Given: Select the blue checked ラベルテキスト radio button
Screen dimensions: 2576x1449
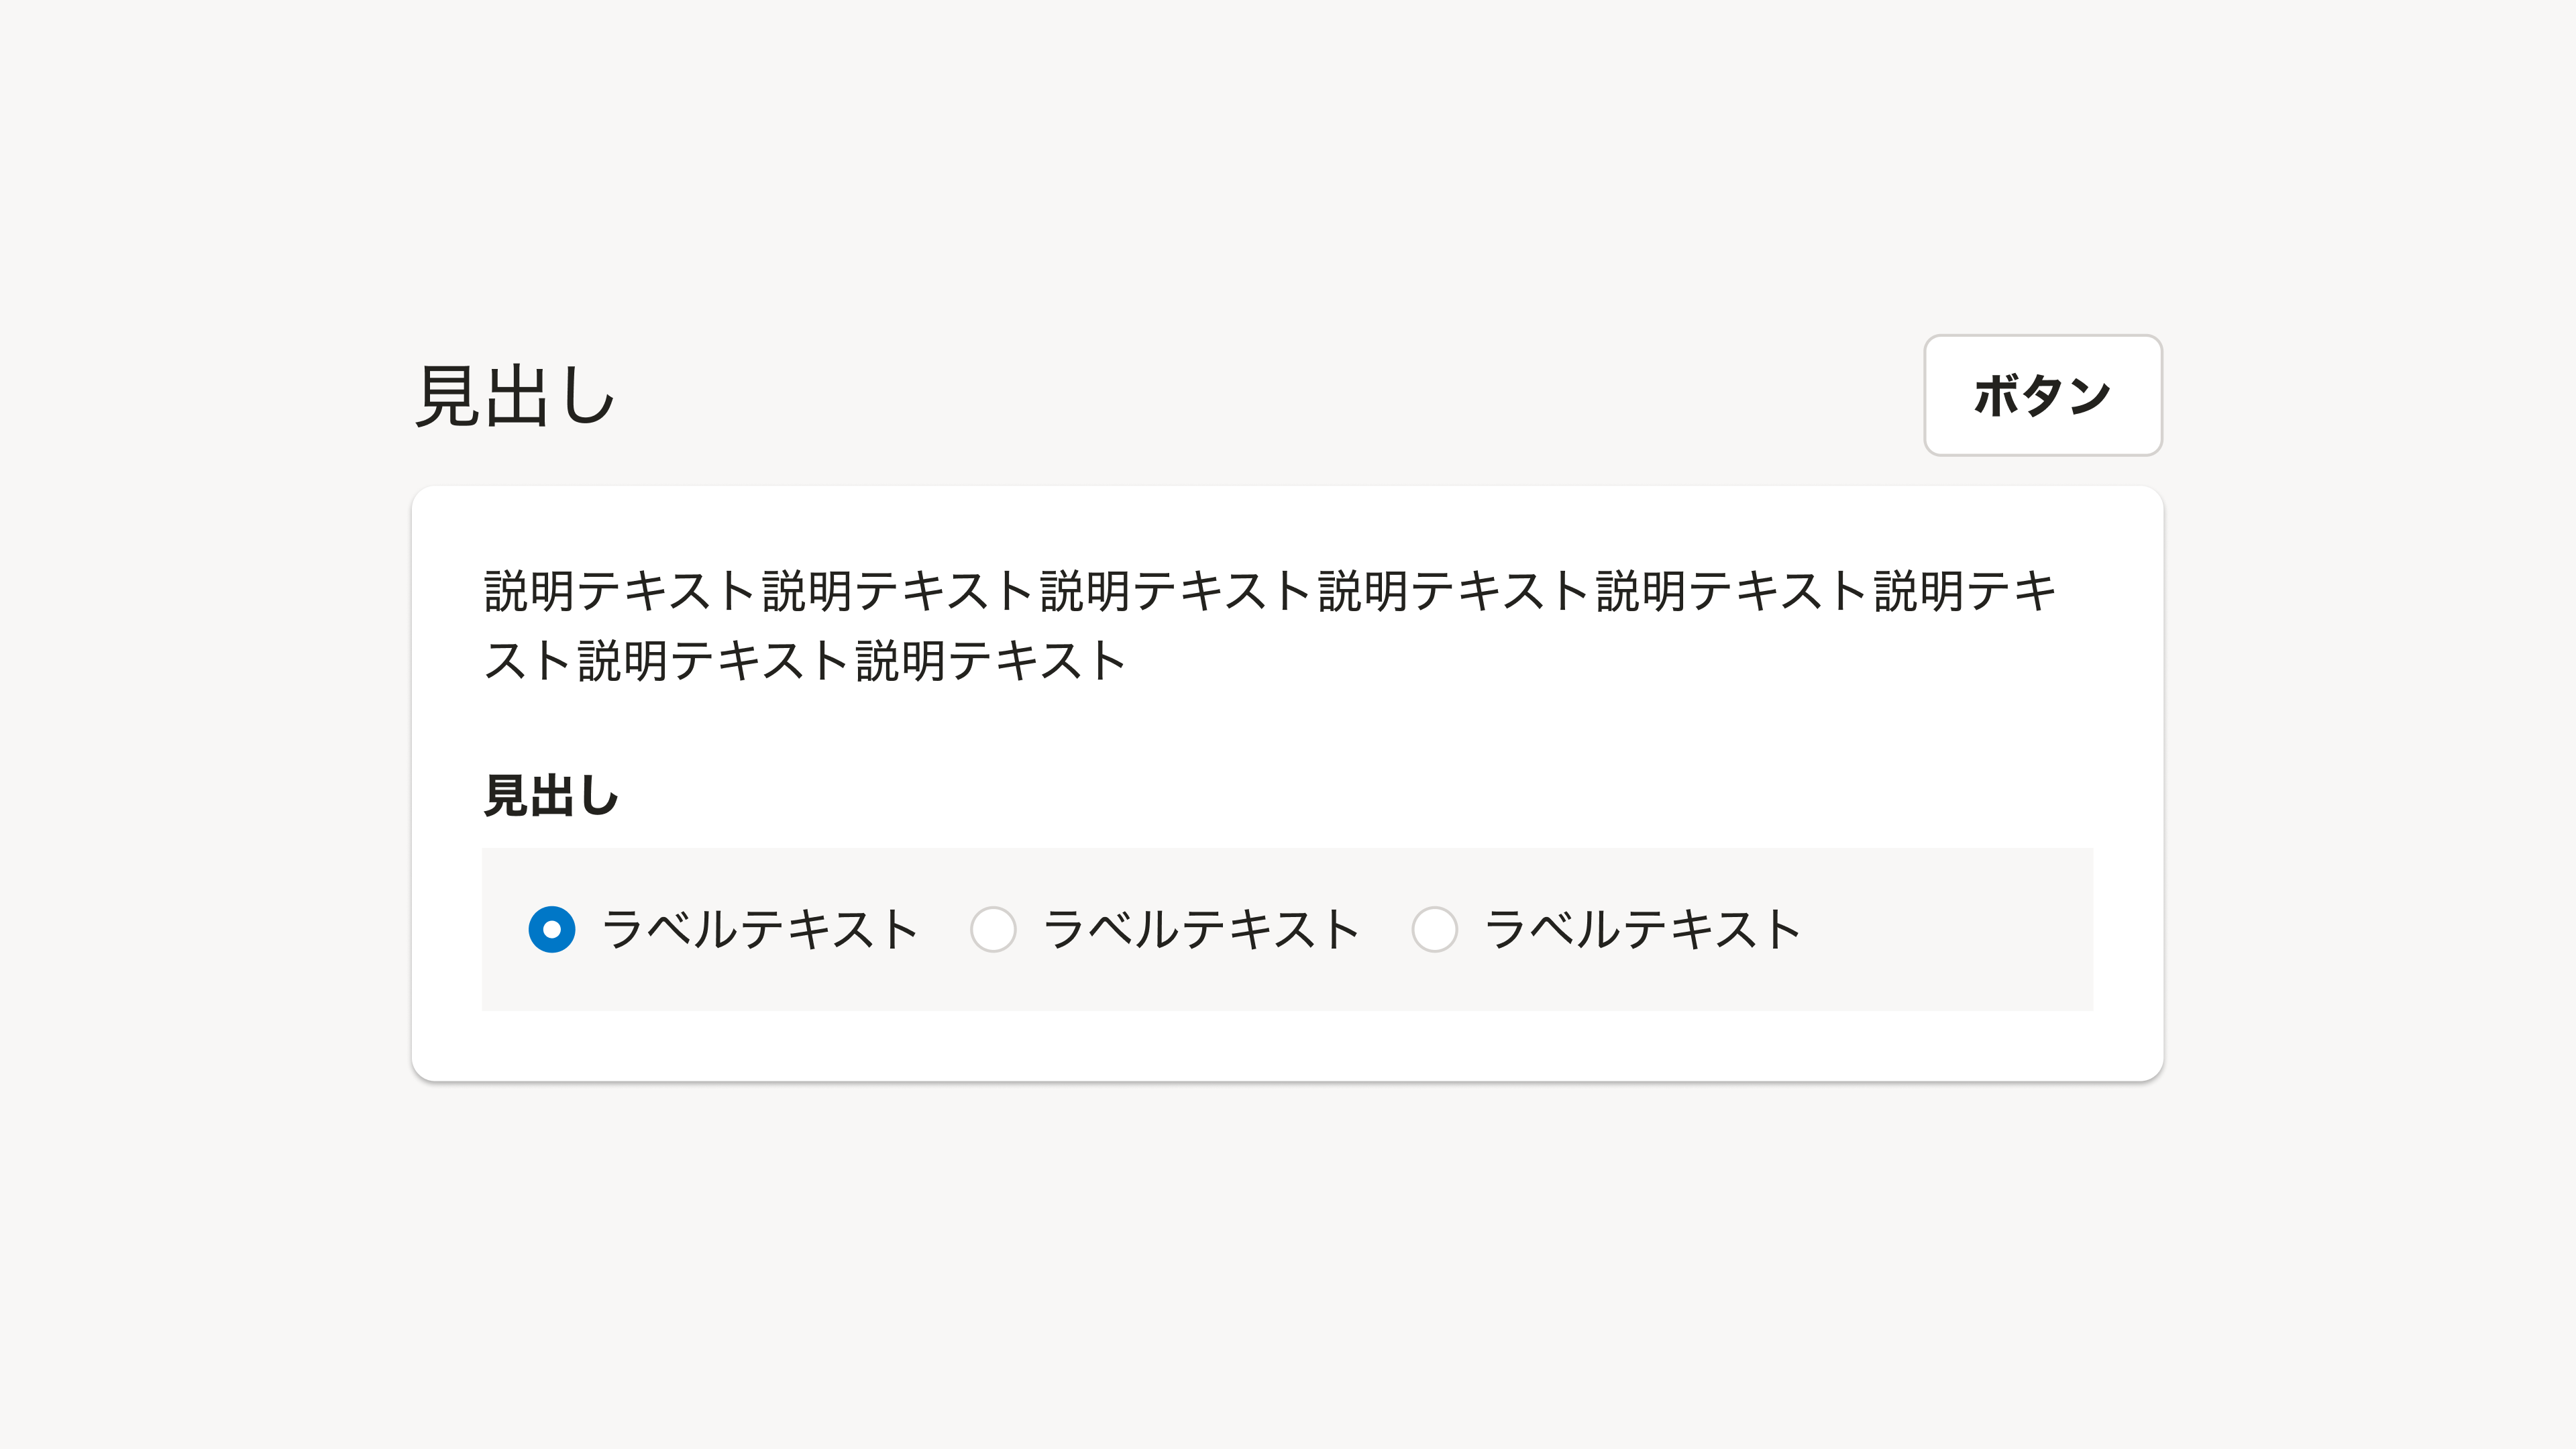Looking at the screenshot, I should click(552, 929).
